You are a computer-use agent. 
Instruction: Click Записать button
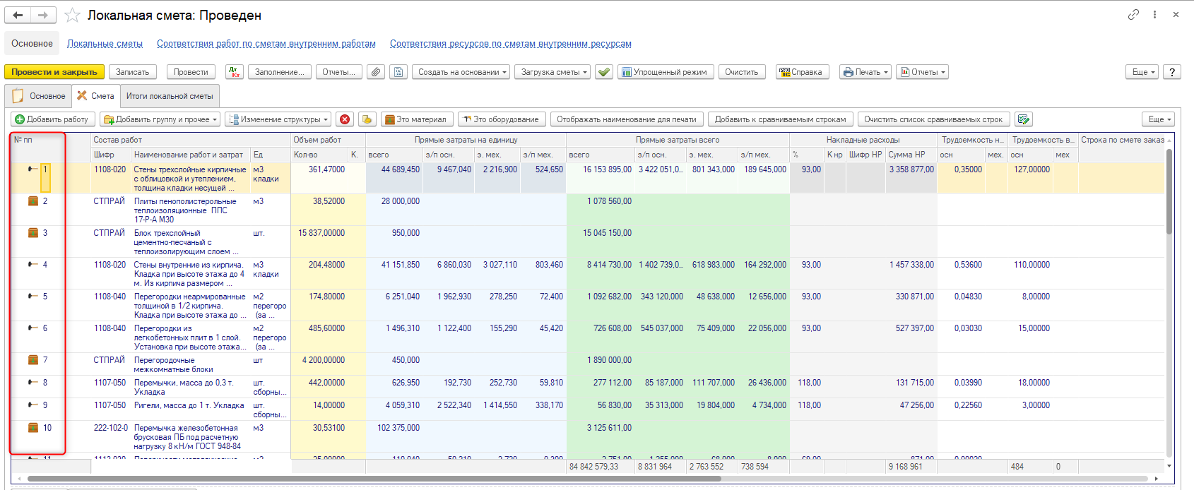(x=133, y=72)
